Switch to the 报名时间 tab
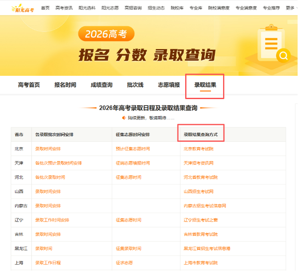 (65, 85)
